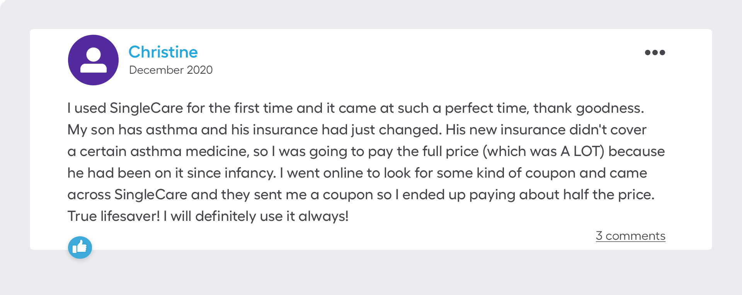
Task: Expand the 3 comments thread
Action: click(631, 236)
